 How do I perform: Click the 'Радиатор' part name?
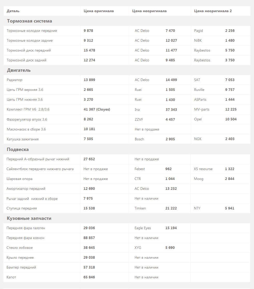click(x=15, y=80)
